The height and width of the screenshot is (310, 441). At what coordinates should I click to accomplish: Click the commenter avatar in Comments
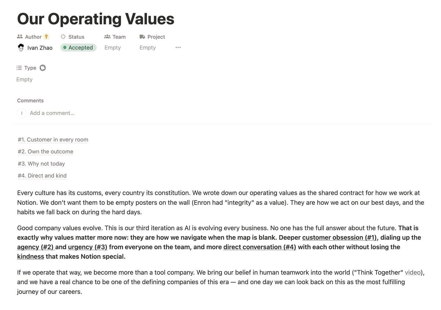[x=22, y=113]
